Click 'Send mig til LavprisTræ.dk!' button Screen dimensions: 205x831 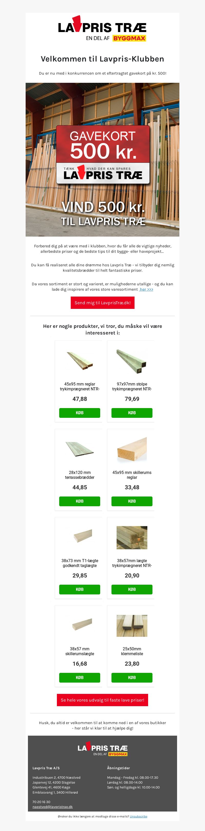(x=102, y=303)
